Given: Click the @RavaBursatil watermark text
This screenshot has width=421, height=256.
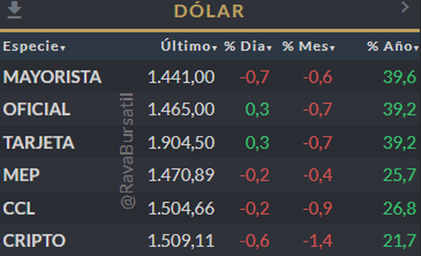Looking at the screenshot, I should (128, 151).
